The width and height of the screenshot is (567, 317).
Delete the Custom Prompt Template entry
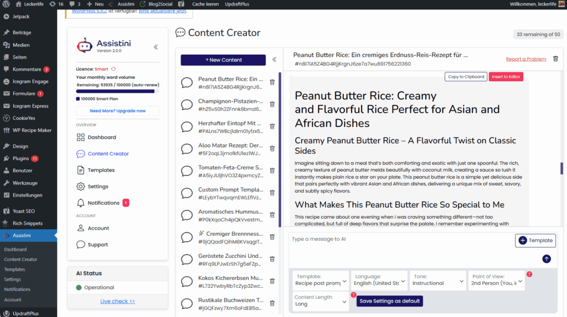(x=272, y=193)
